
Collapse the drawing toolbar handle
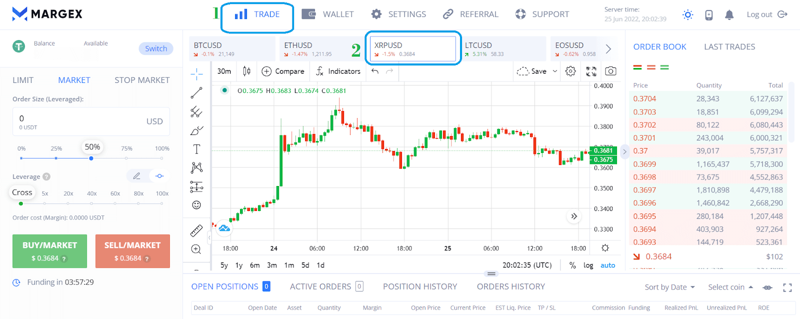(209, 238)
